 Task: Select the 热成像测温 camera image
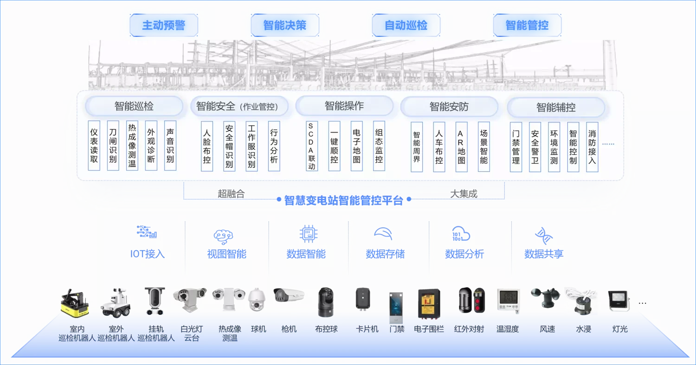tap(229, 299)
